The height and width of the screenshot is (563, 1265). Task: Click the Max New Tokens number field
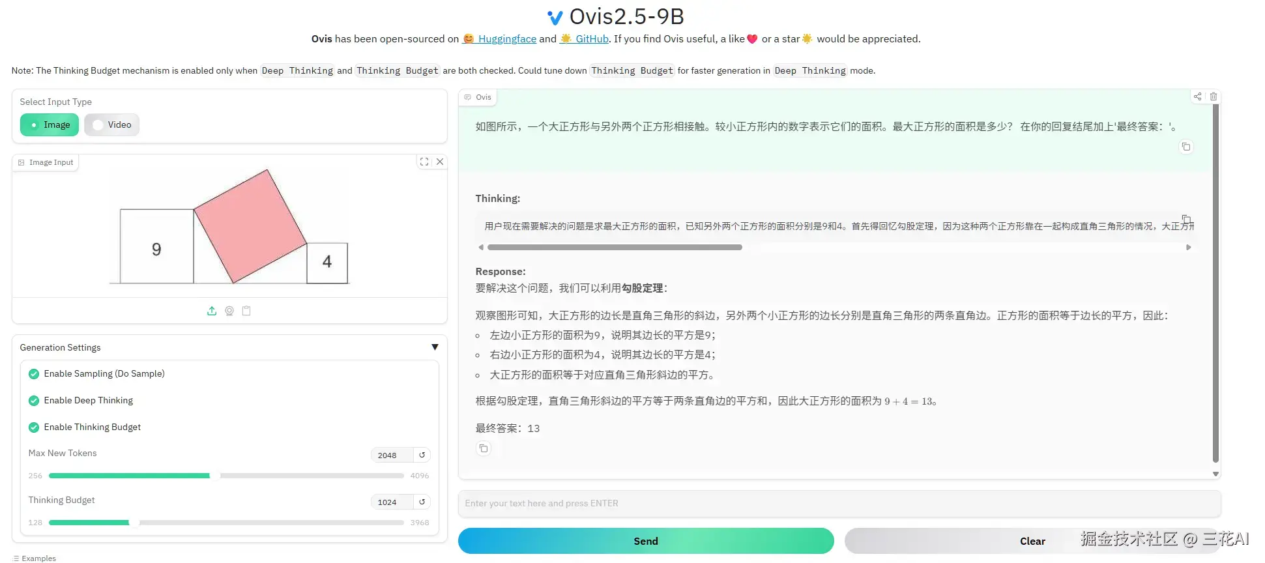pyautogui.click(x=392, y=455)
